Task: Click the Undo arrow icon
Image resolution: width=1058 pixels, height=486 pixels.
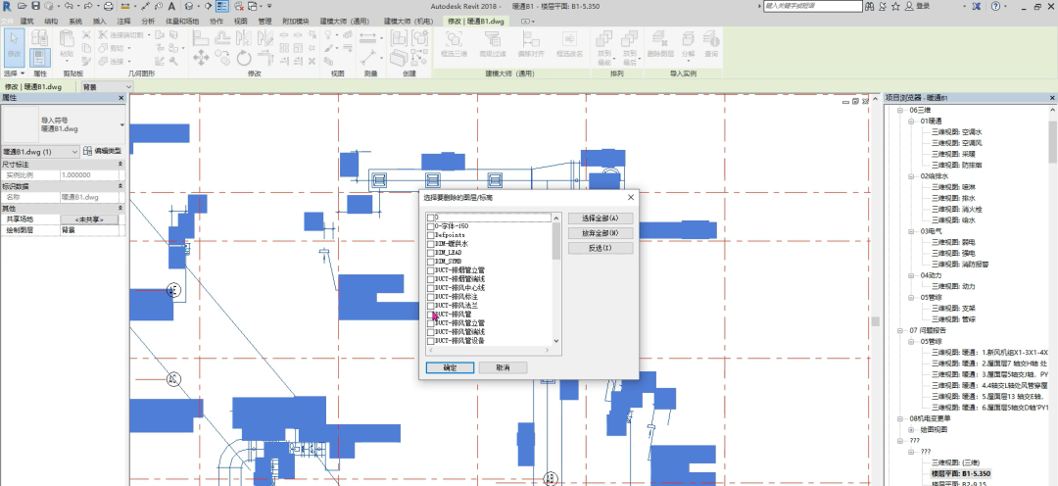Action: point(69,6)
